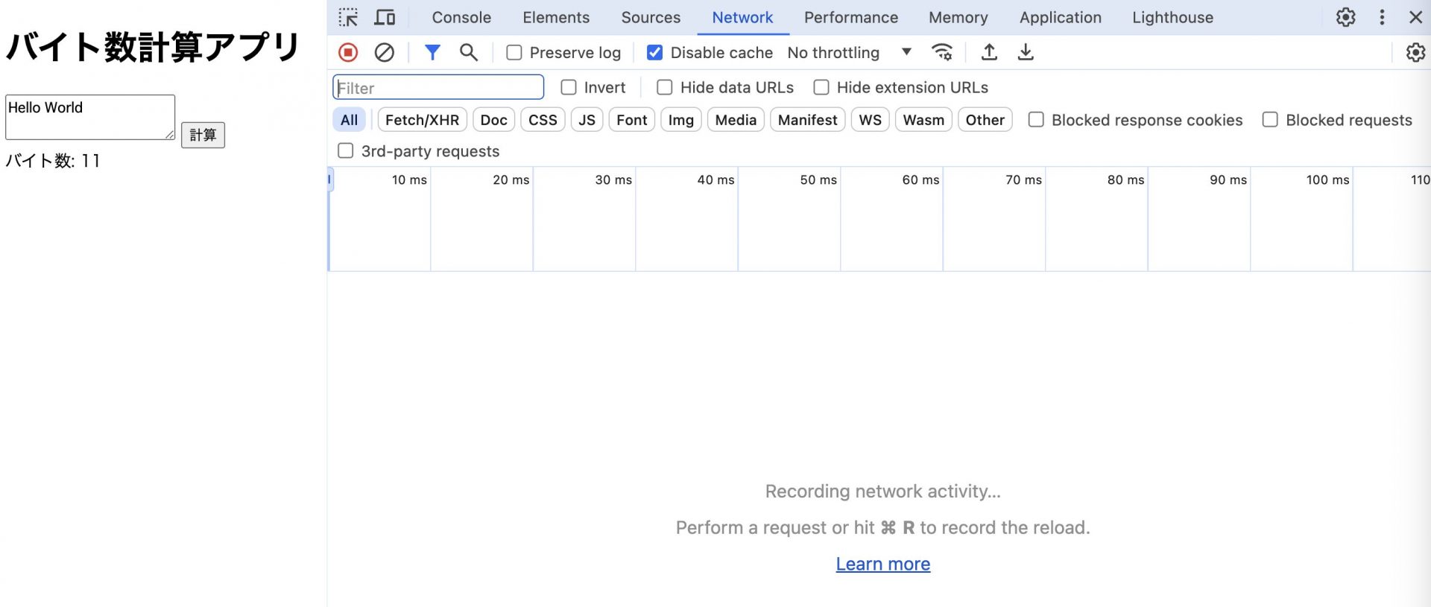Export HAR with download icon
The image size is (1431, 607).
coord(1026,52)
